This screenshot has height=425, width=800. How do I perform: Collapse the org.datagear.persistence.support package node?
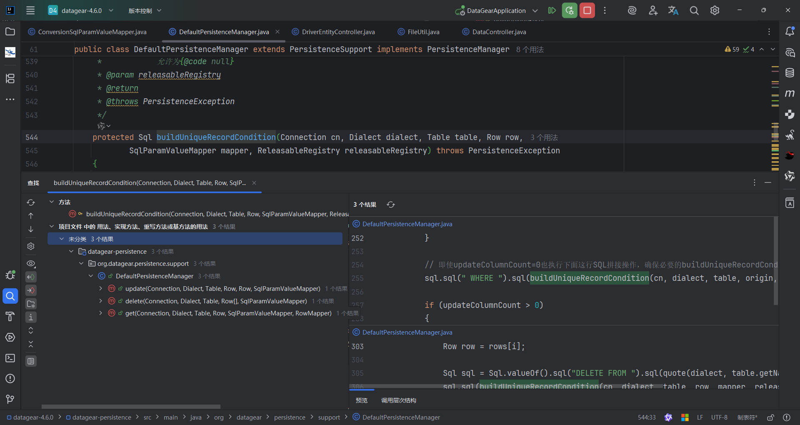pyautogui.click(x=81, y=264)
